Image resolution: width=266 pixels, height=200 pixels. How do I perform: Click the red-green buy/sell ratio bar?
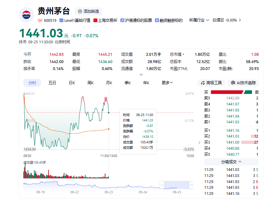[x=231, y=92]
